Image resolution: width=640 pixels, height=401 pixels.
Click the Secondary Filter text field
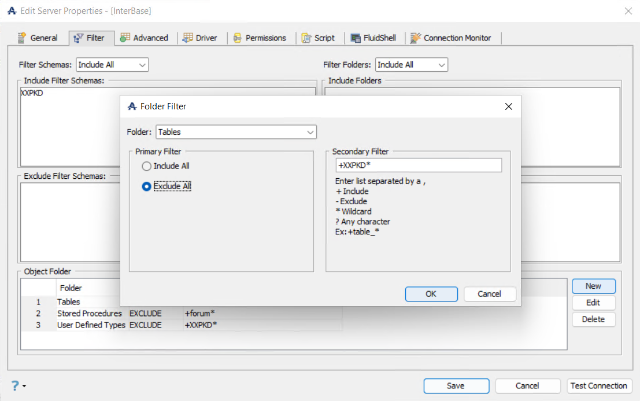pos(419,165)
